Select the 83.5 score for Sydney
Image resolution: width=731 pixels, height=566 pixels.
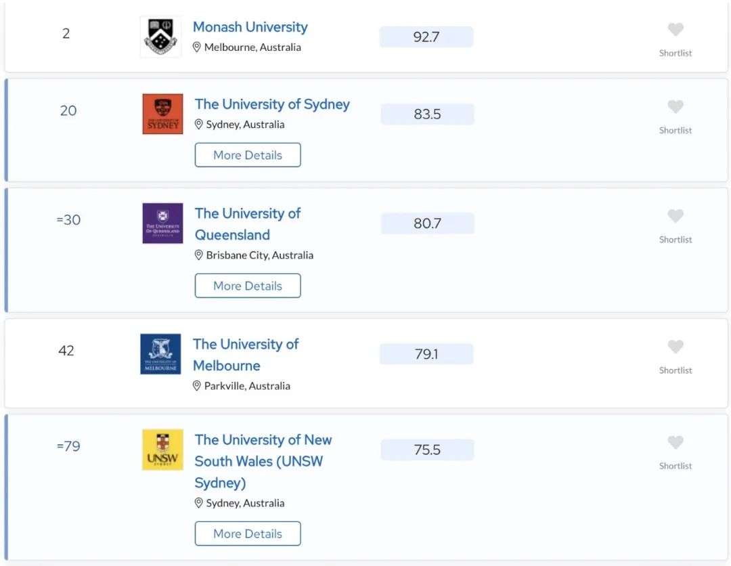click(x=428, y=114)
